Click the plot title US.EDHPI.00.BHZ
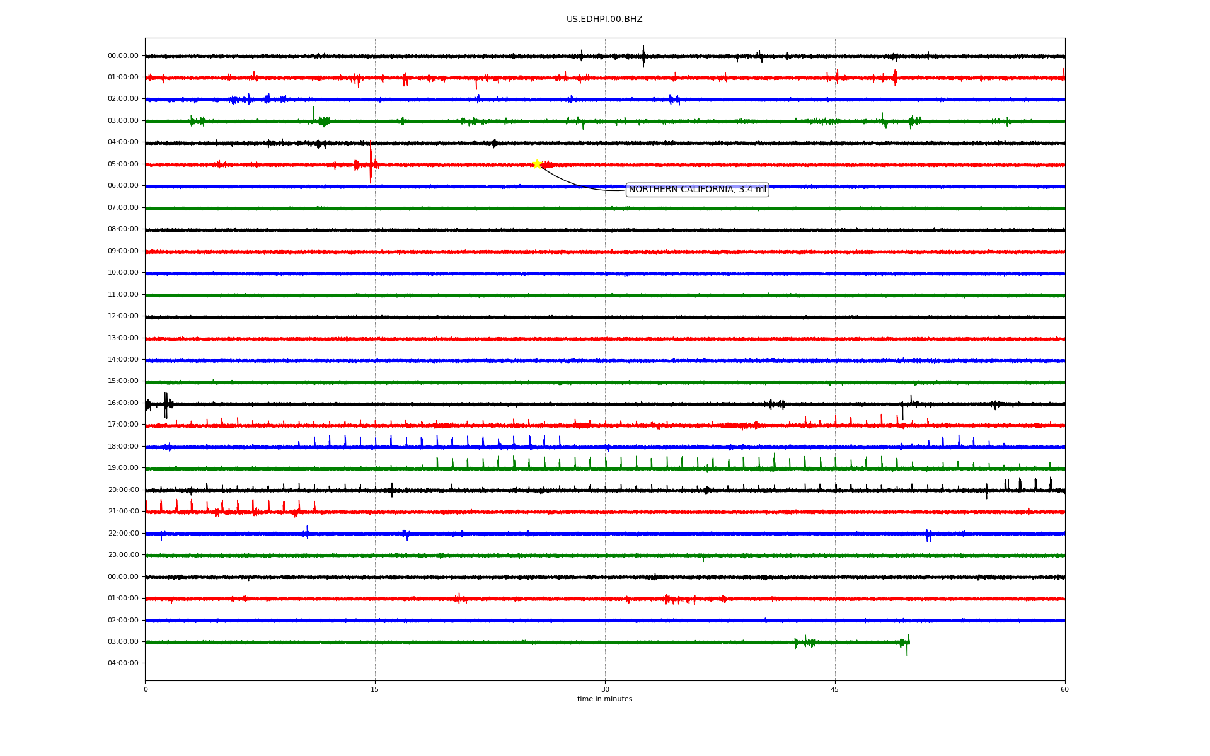Screen dimensions: 1210x756 coord(604,20)
